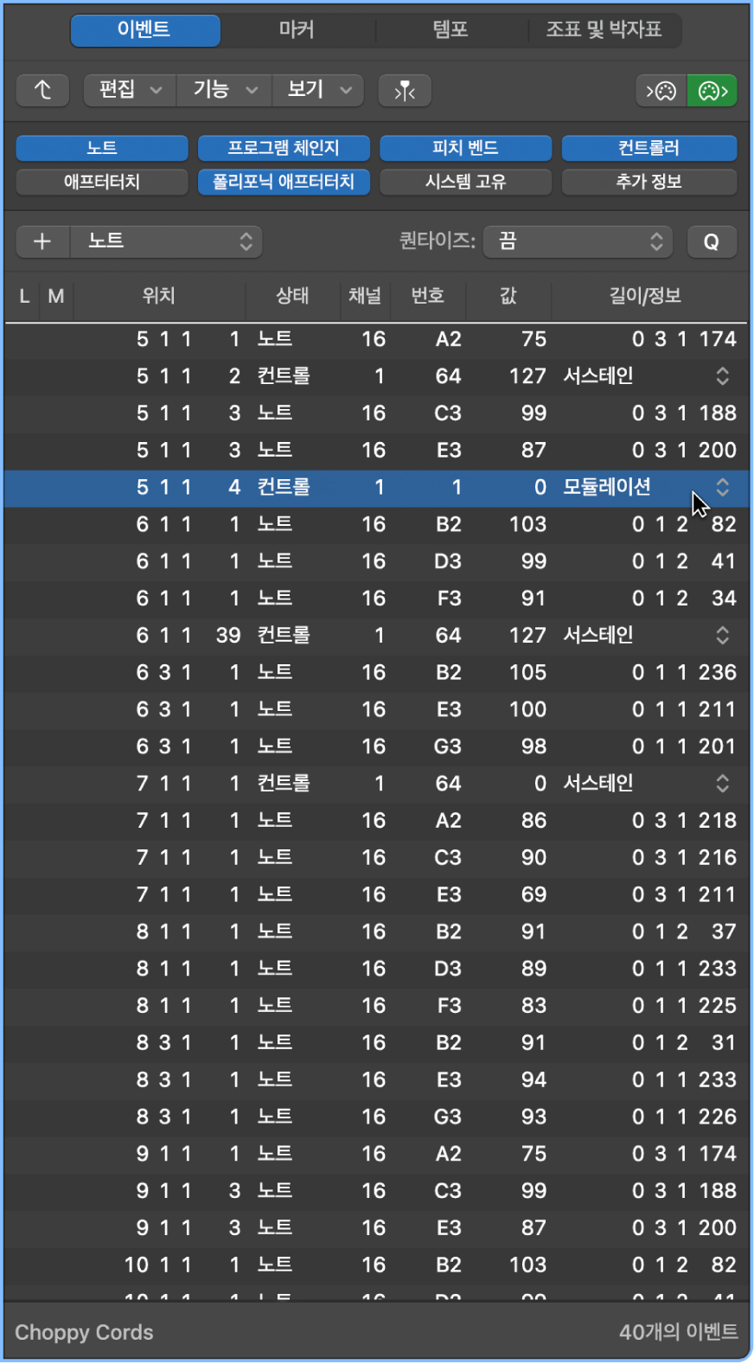This screenshot has height=1364, width=754.
Task: Toggle the 추가 정보 button
Action: (649, 182)
